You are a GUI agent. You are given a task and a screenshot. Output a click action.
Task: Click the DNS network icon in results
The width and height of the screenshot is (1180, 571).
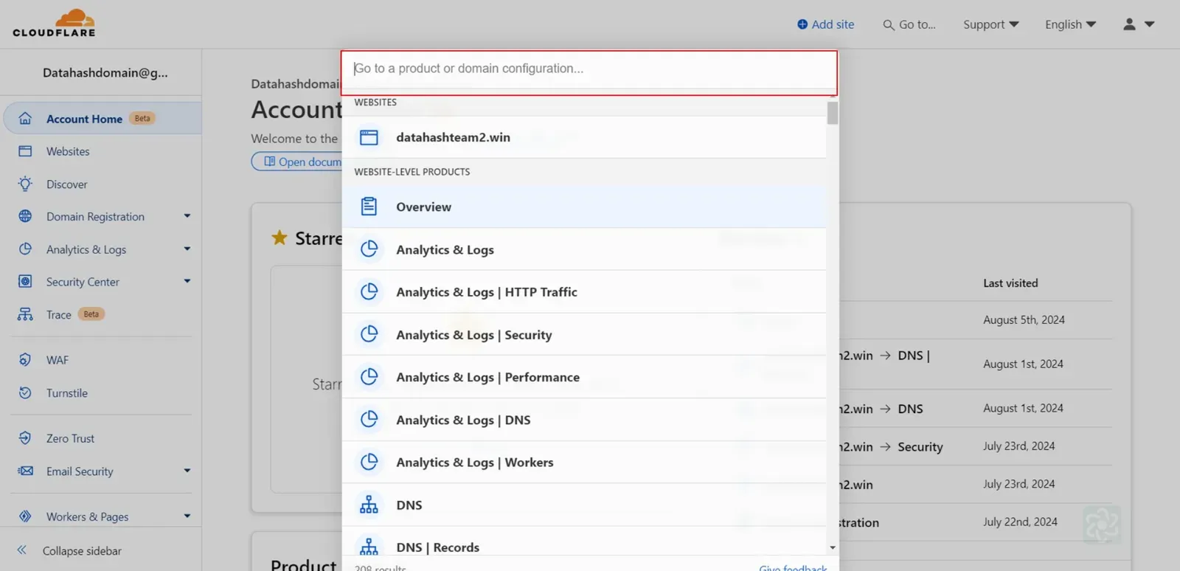point(369,505)
